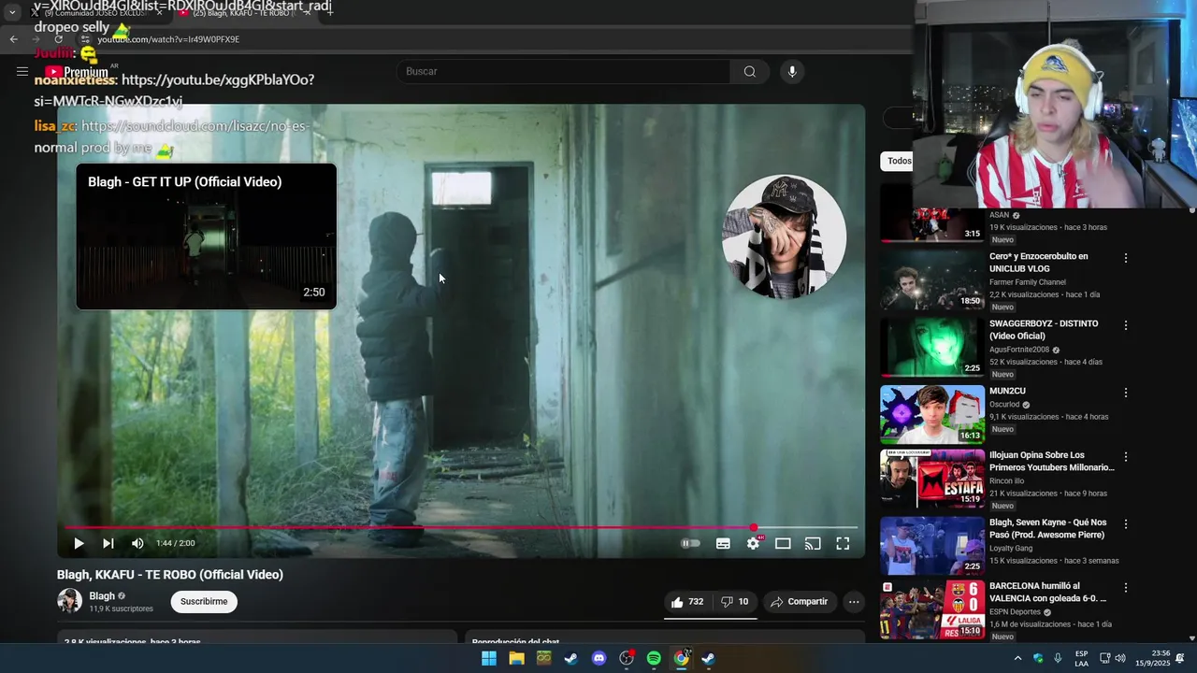The height and width of the screenshot is (673, 1197).
Task: Open the Windows Start menu
Action: pyautogui.click(x=489, y=658)
